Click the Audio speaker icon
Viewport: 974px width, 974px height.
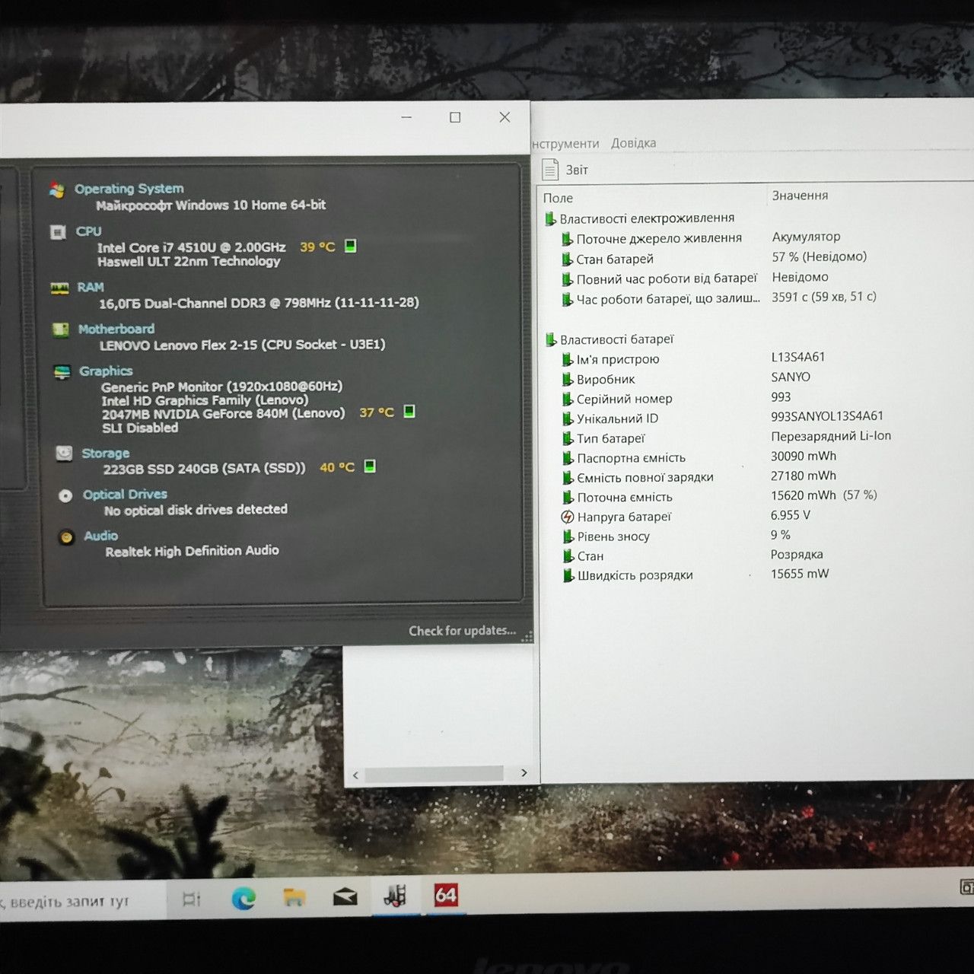[67, 536]
